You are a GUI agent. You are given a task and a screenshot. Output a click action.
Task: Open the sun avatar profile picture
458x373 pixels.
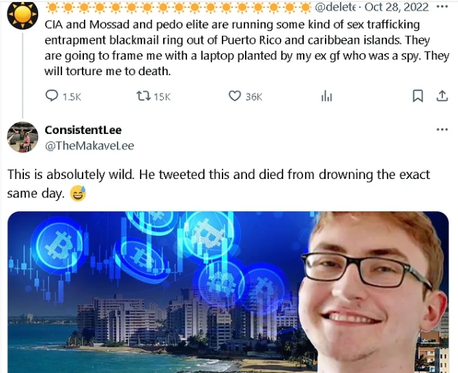tap(23, 14)
